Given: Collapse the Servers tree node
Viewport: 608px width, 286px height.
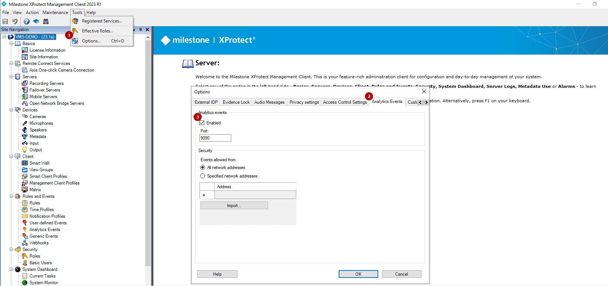Looking at the screenshot, I should point(11,77).
